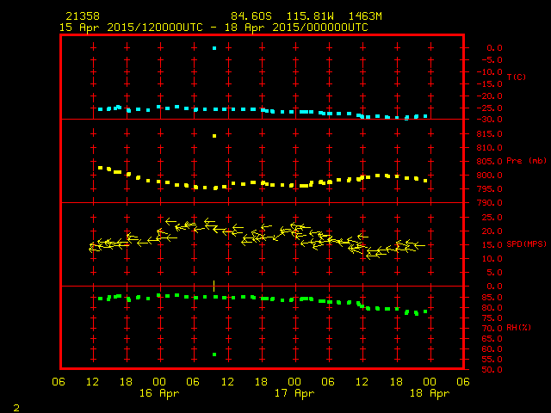Click the 50.0 humidity tick label

coord(492,370)
